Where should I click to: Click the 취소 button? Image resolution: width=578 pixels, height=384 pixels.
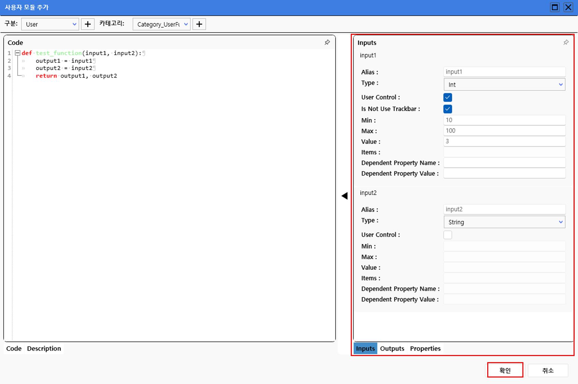(x=548, y=370)
